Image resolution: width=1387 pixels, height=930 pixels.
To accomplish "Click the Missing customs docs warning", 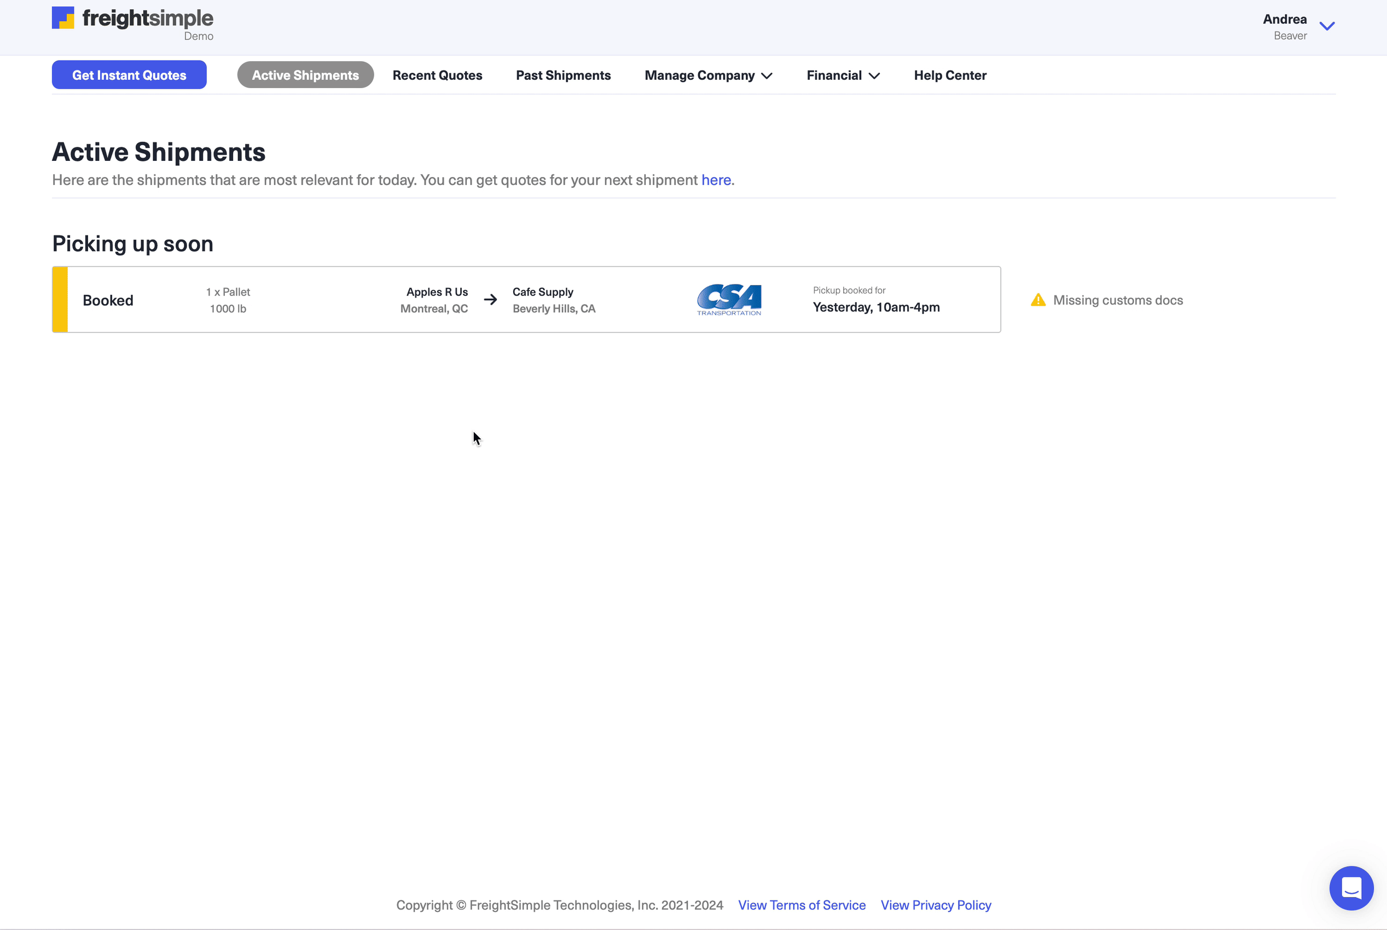I will 1118,300.
